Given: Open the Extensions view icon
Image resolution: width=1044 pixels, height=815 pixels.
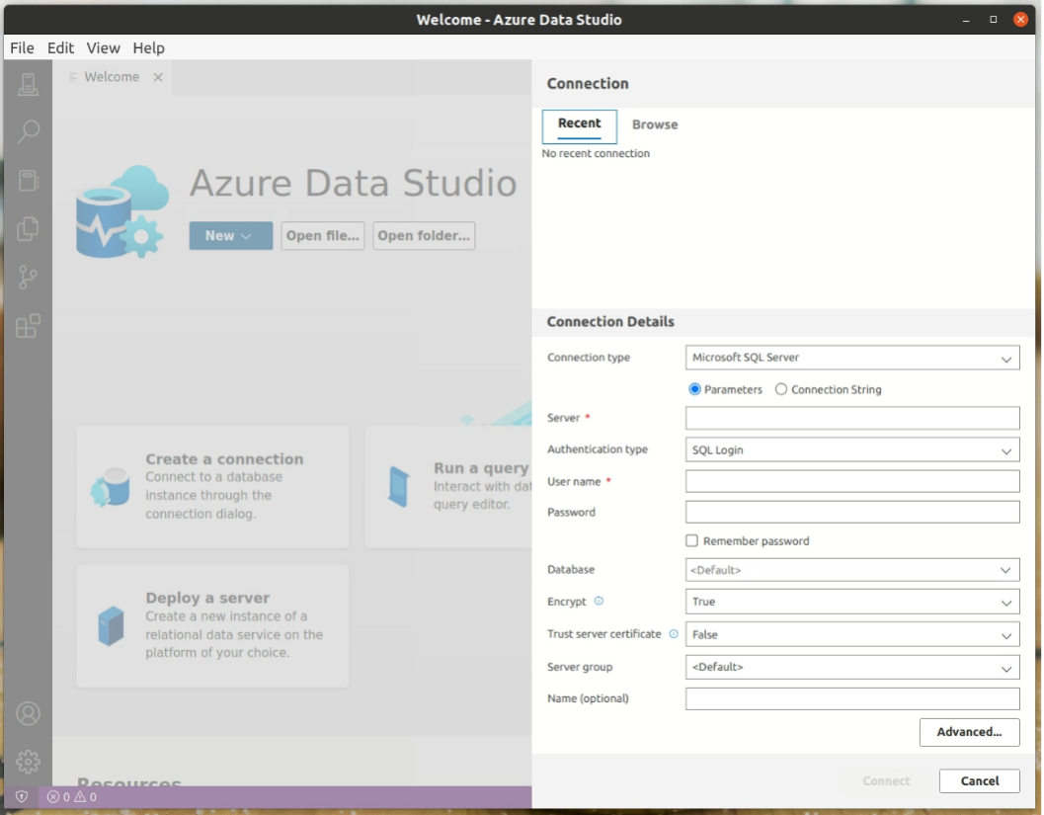Looking at the screenshot, I should click(x=28, y=326).
